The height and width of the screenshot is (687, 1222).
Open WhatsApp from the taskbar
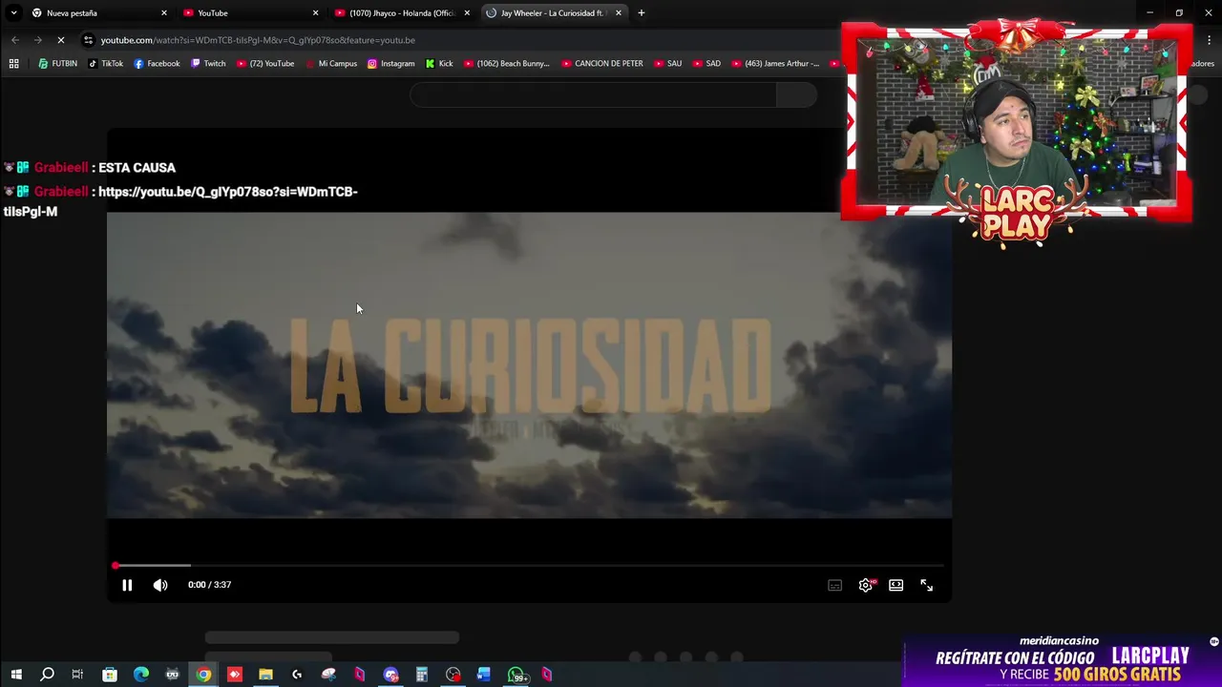pyautogui.click(x=516, y=675)
